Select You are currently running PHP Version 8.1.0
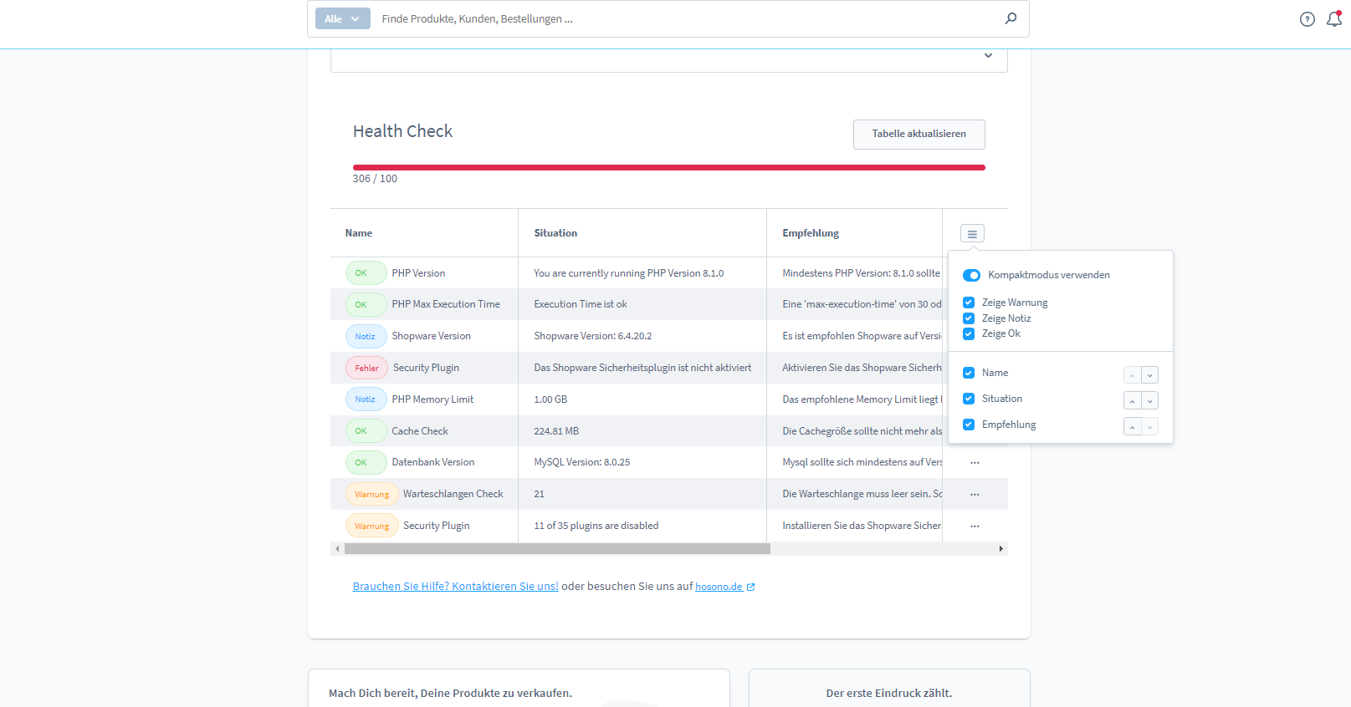This screenshot has height=707, width=1351. [629, 273]
